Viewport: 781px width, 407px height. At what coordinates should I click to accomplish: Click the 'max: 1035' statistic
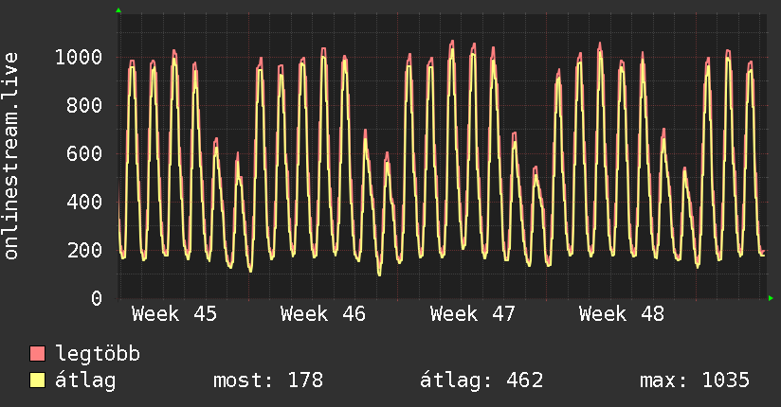pos(695,380)
